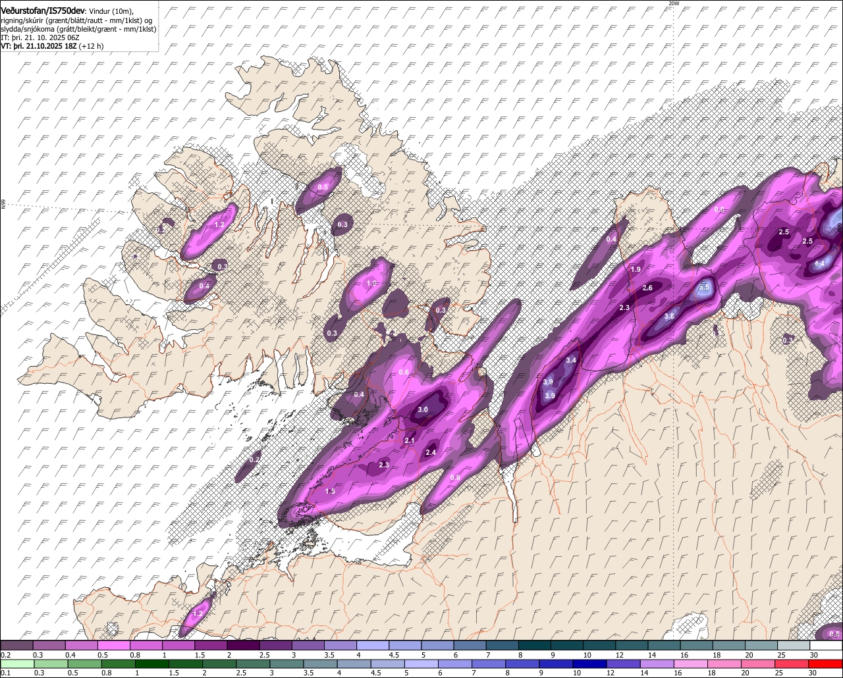
Task: Pick the deep blue swatch above the 10 label
Action: click(x=589, y=664)
